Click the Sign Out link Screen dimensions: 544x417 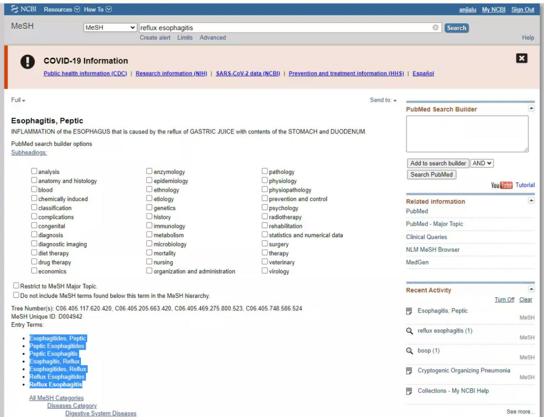(x=523, y=9)
